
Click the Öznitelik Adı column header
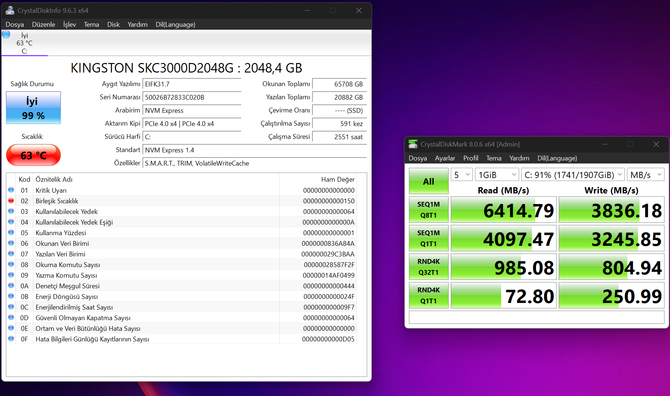[157, 179]
